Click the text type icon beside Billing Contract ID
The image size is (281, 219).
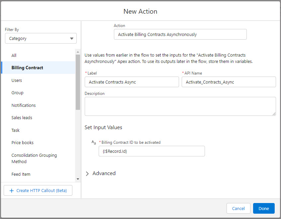pos(94,142)
